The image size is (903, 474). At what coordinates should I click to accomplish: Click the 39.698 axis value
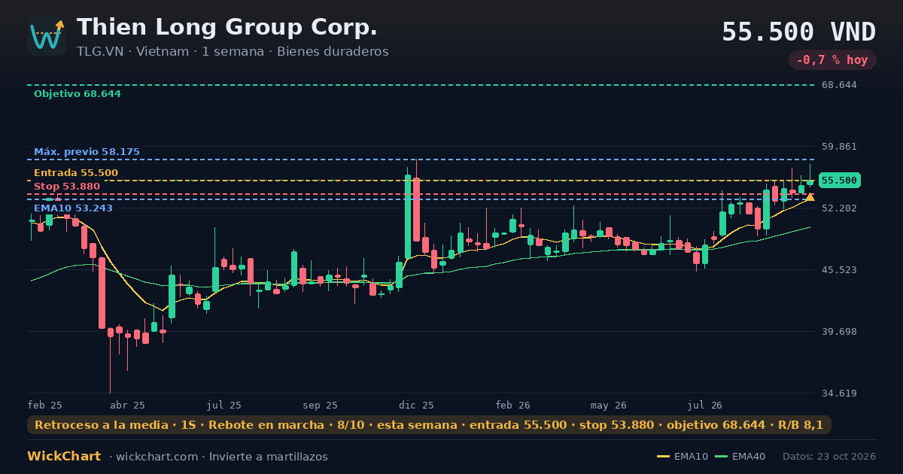839,332
